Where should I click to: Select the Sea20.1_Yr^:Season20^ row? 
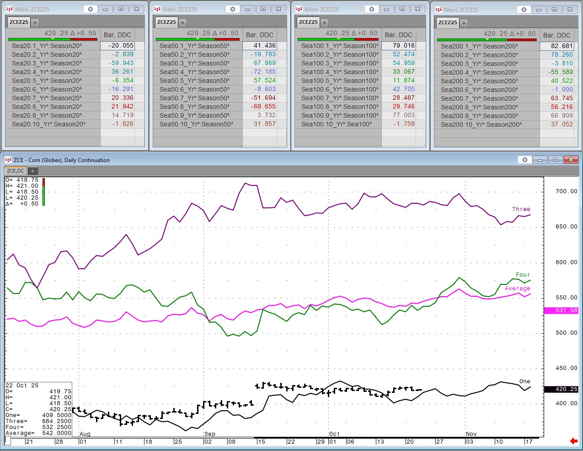point(47,46)
